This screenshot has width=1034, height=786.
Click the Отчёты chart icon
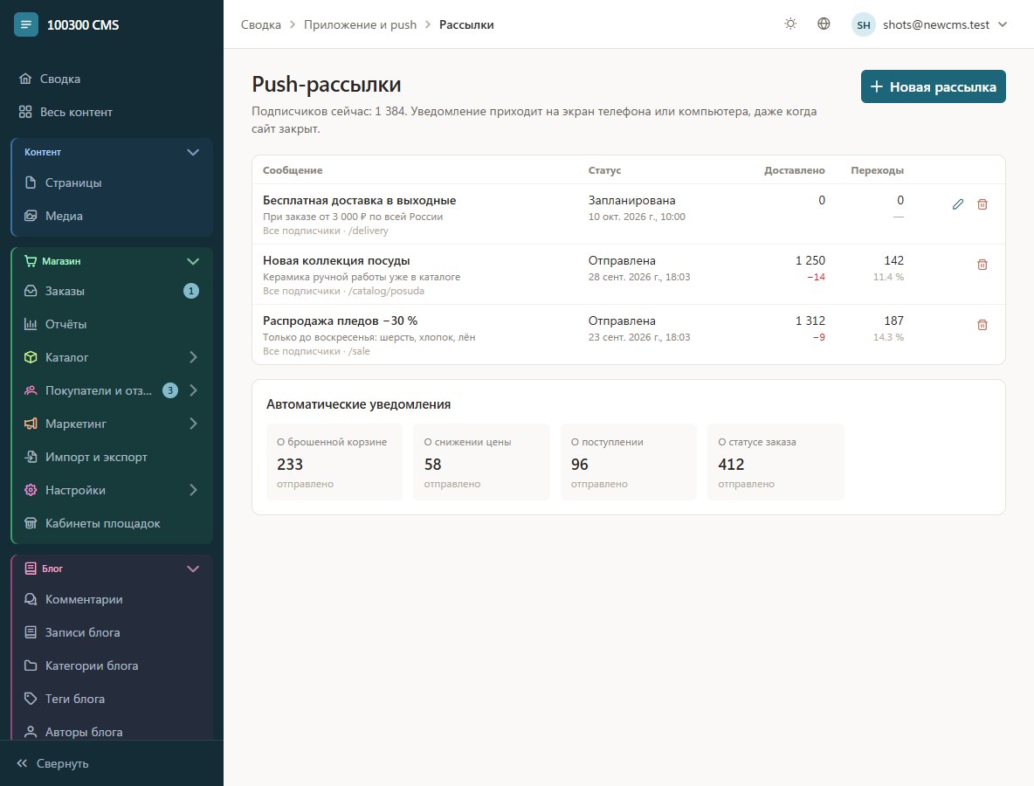tap(31, 324)
